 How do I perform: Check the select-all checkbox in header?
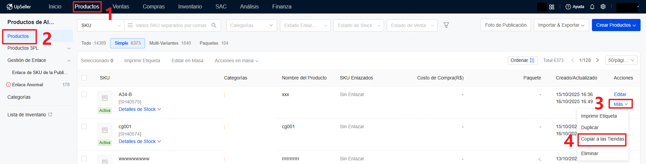[84, 78]
